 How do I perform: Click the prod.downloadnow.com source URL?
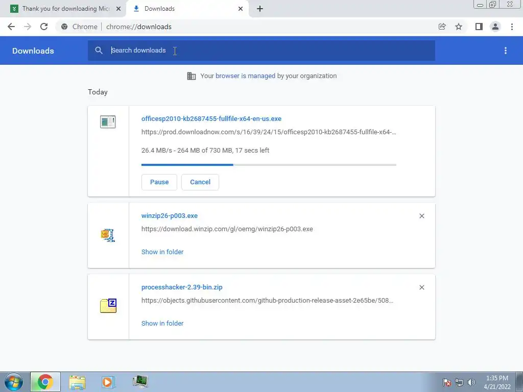[269, 132]
